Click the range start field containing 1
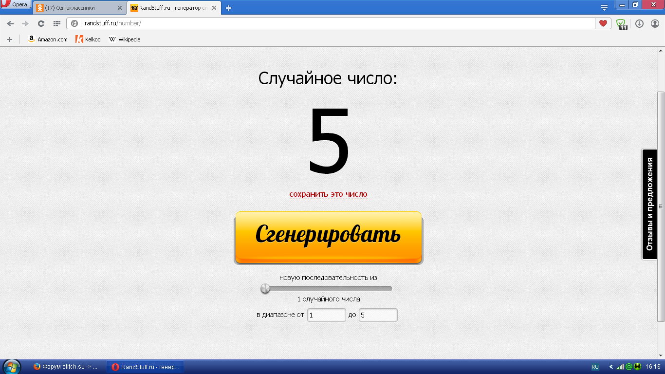The width and height of the screenshot is (665, 374). [x=326, y=315]
